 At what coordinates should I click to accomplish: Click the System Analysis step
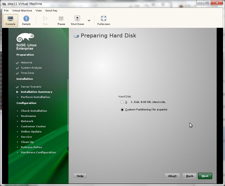(x=31, y=68)
